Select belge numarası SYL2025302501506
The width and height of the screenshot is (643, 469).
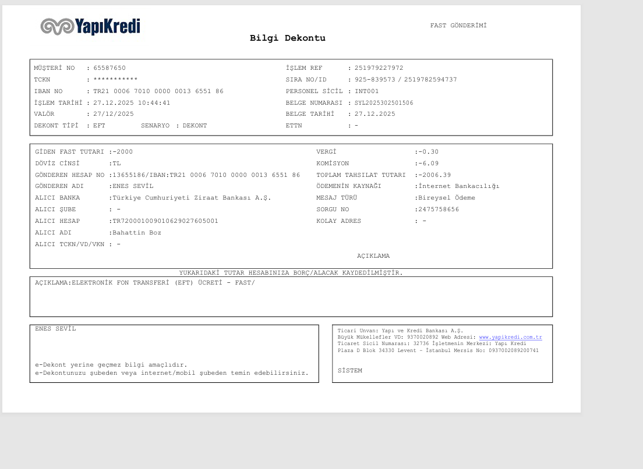click(x=384, y=103)
